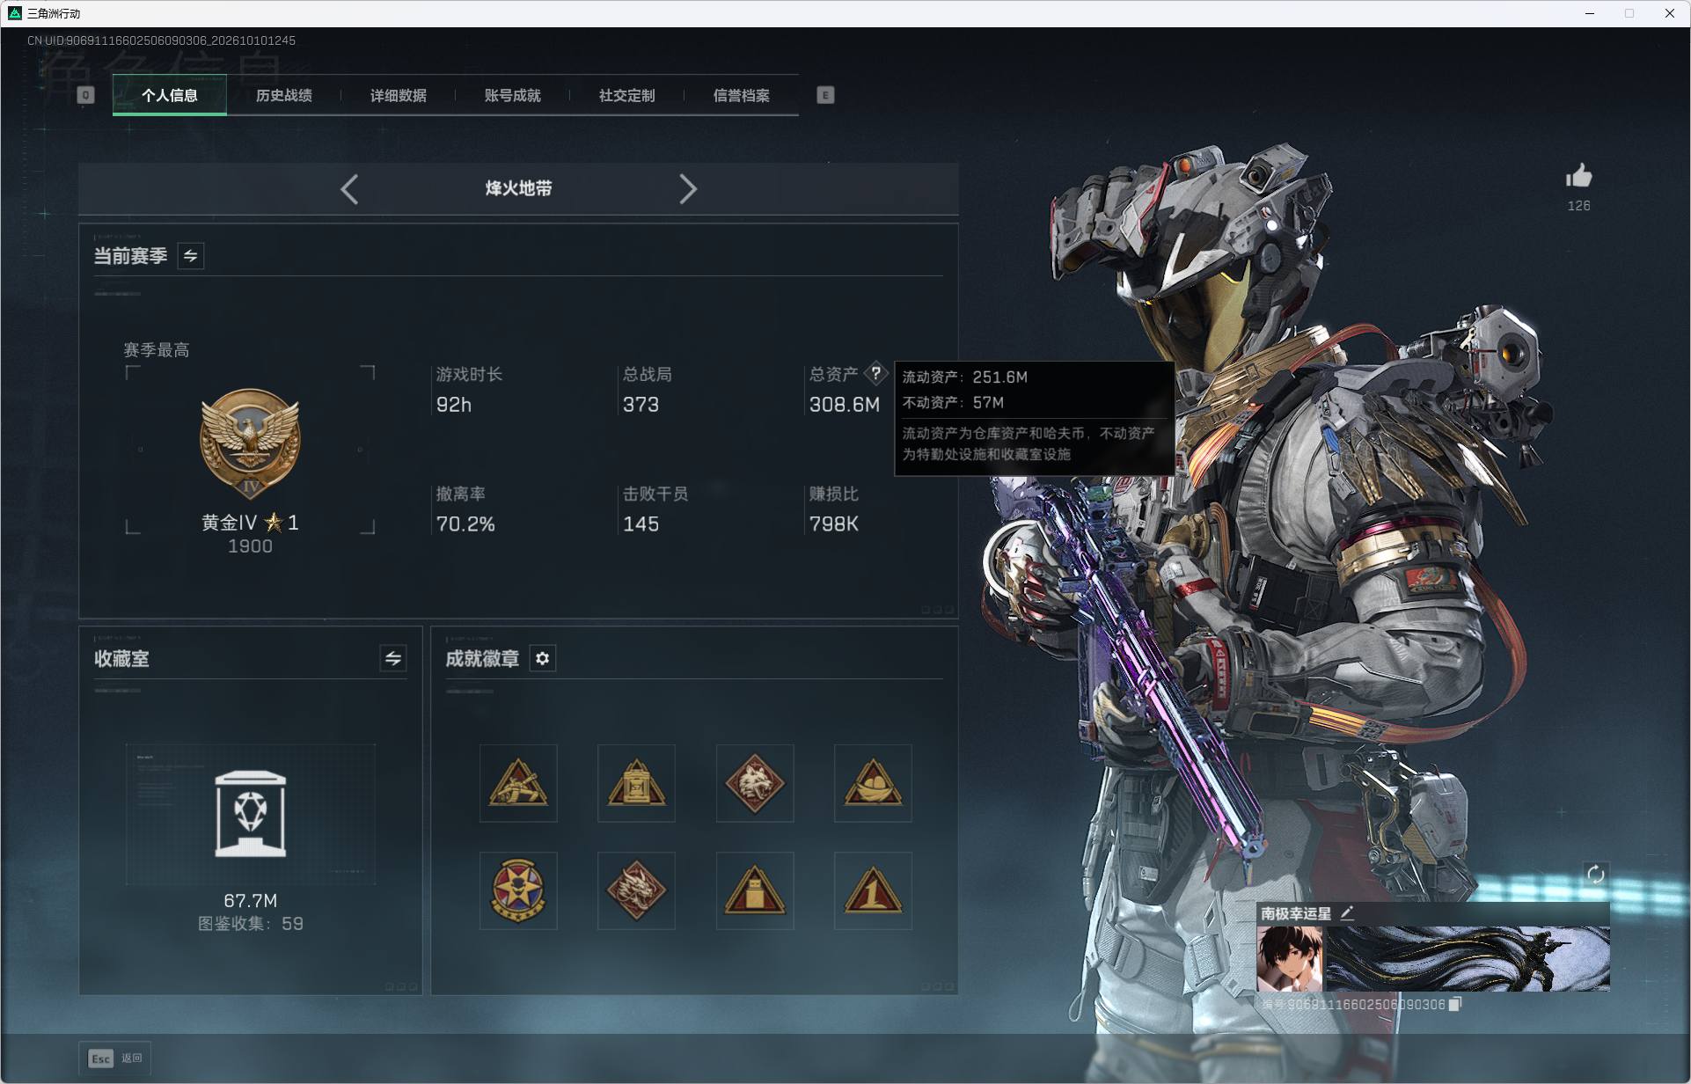Screen dimensions: 1691x1084
Task: Switch to the 历史战绩 tab
Action: click(283, 95)
